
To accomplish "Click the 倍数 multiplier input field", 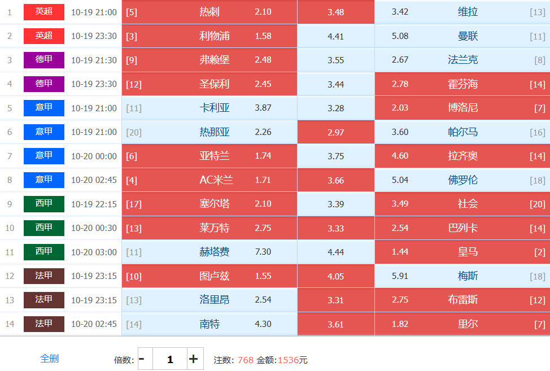I will click(x=170, y=359).
